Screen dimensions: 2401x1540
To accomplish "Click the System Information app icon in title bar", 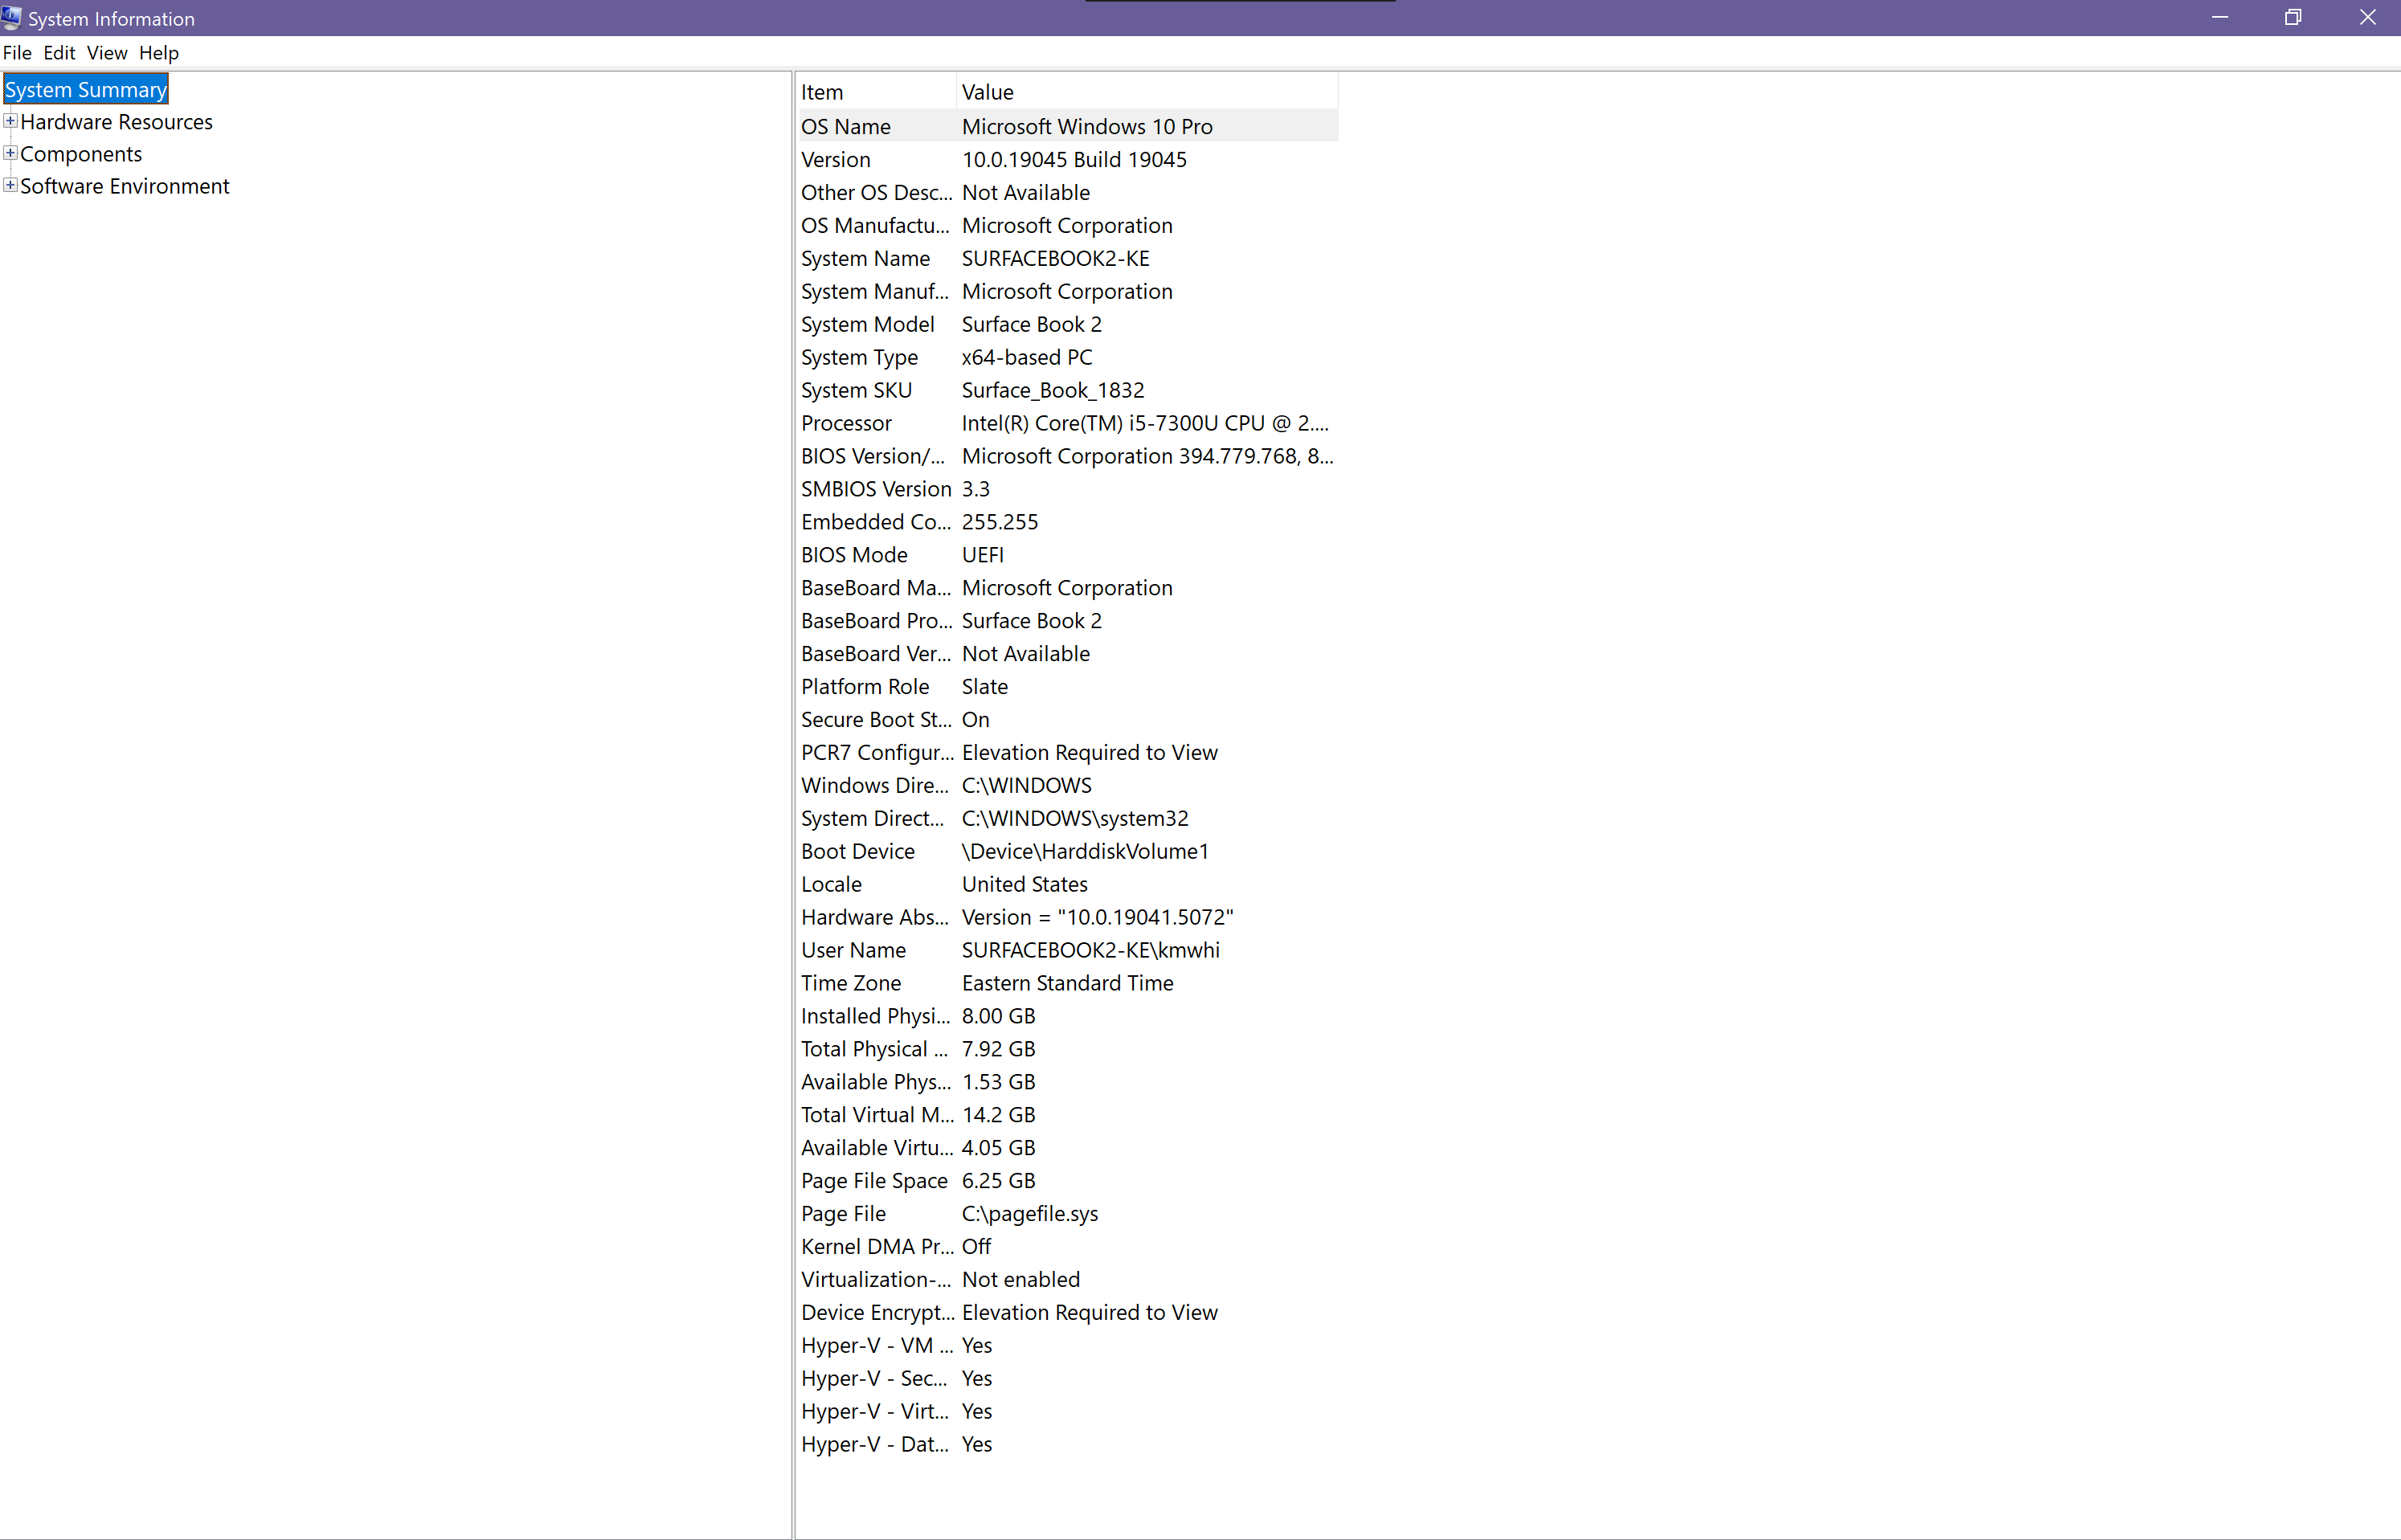I will tap(12, 17).
